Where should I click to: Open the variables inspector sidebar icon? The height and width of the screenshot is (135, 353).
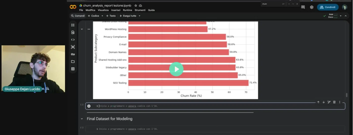click(x=73, y=47)
